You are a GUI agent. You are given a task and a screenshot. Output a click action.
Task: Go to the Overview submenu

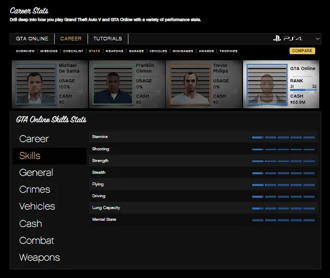tap(25, 51)
